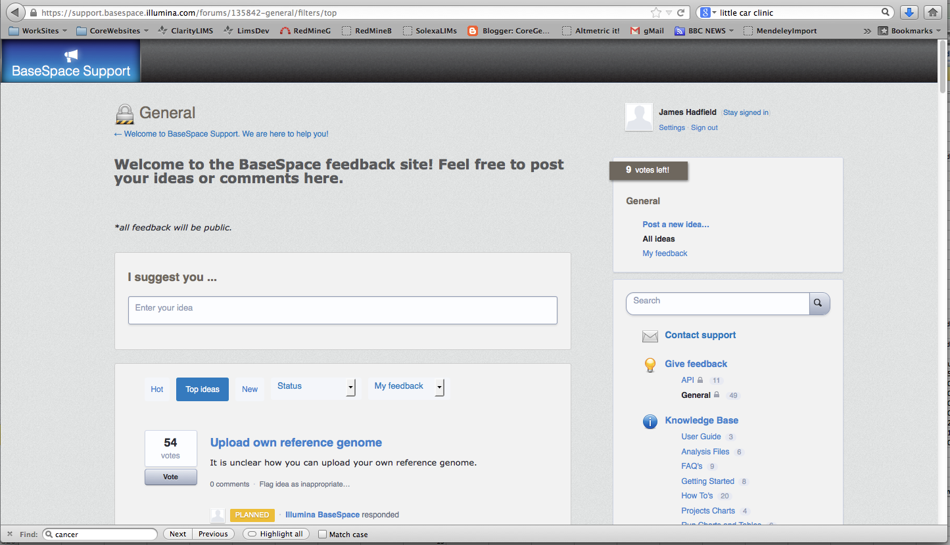This screenshot has height=545, width=950.
Task: Click the lock icon beside General heading
Action: pyautogui.click(x=125, y=114)
